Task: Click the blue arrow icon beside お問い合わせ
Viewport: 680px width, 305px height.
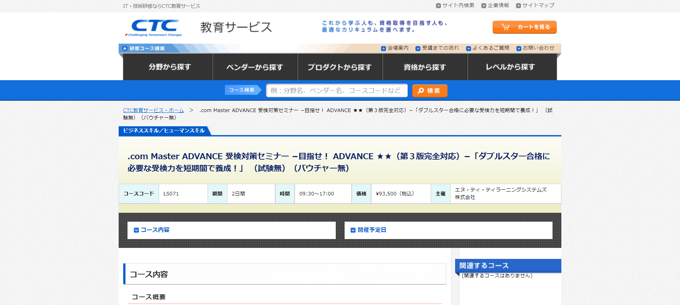Action: (x=519, y=49)
